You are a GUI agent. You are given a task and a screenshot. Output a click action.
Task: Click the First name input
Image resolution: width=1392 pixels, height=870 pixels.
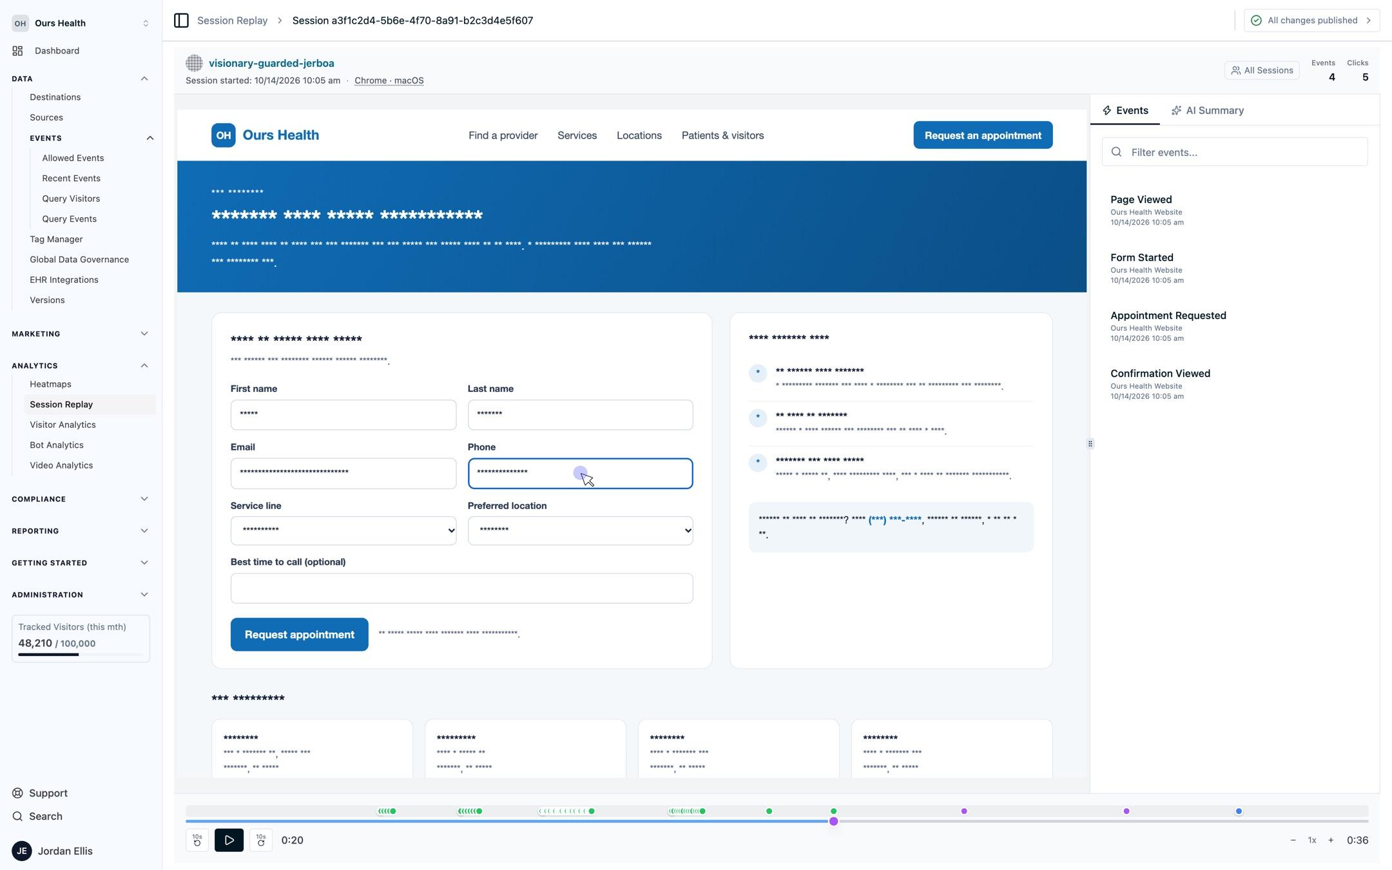(343, 415)
